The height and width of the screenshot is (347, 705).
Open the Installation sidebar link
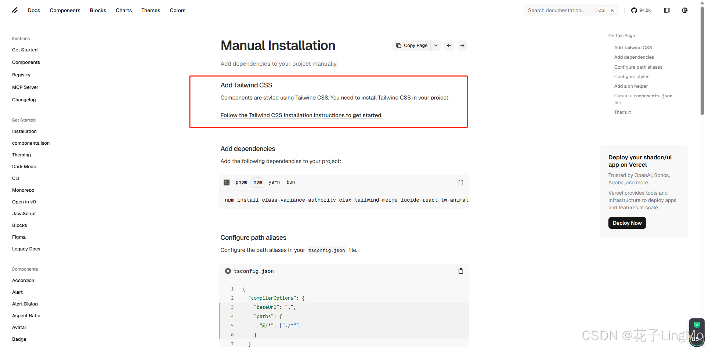(24, 131)
